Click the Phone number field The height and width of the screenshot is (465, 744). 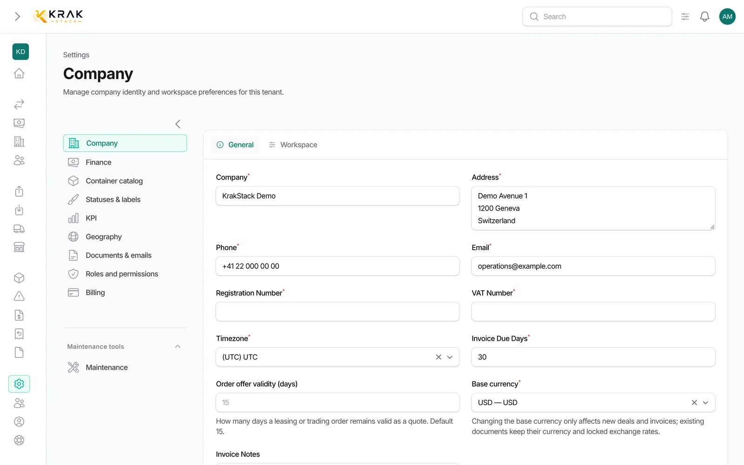338,266
